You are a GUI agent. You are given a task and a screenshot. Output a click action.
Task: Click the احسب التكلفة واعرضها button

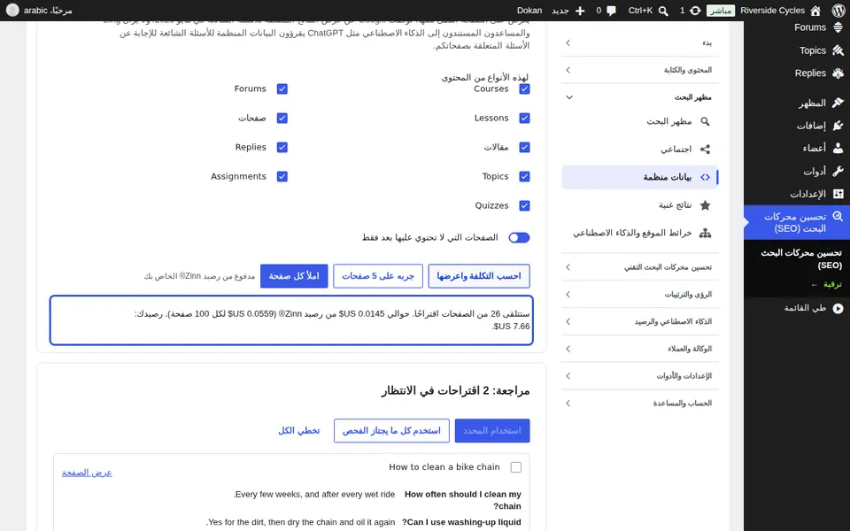pos(479,276)
